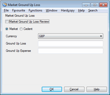Image resolution: width=110 pixels, height=95 pixels.
Task: Click the Ground Up Loss input field
Action: pos(71,43)
